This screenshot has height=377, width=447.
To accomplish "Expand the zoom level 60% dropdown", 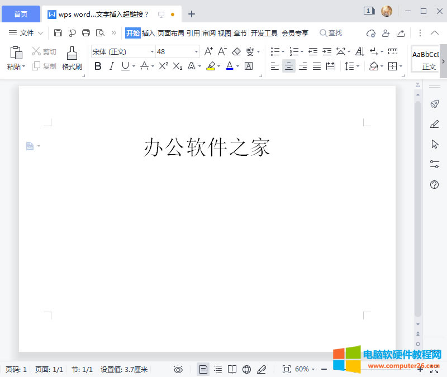I will click(305, 369).
